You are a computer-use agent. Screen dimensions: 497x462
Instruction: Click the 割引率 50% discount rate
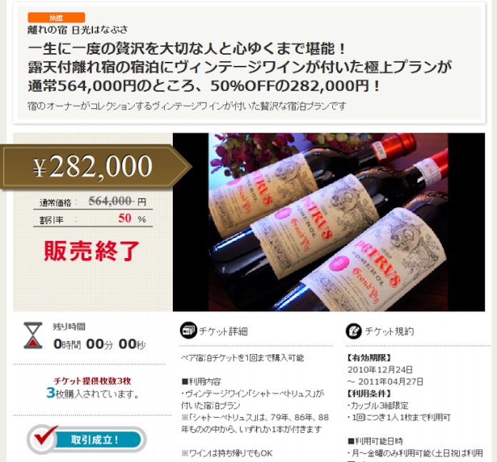tap(93, 219)
